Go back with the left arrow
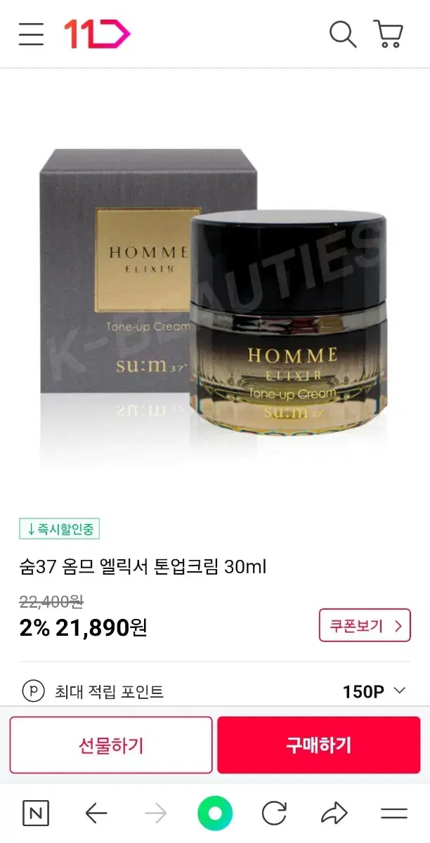 [x=96, y=813]
